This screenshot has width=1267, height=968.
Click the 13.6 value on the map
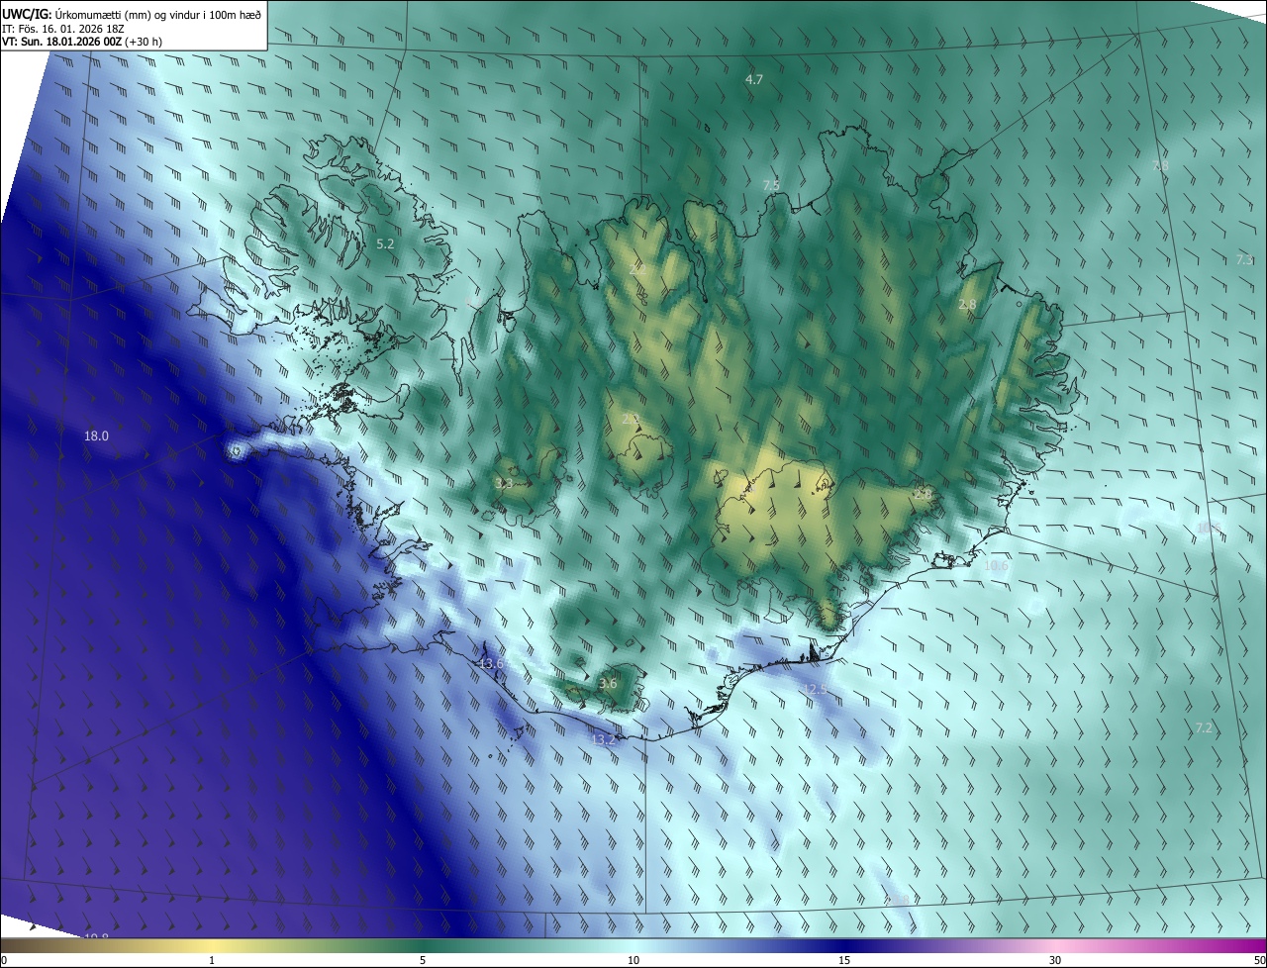(492, 663)
